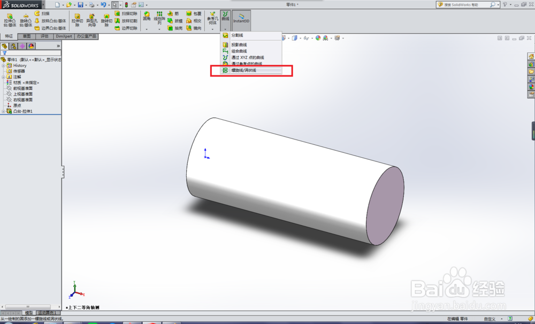Screen dimensions: 535x324
Task: Select the Lofted Cut (放样切割) tool
Action: click(x=126, y=21)
